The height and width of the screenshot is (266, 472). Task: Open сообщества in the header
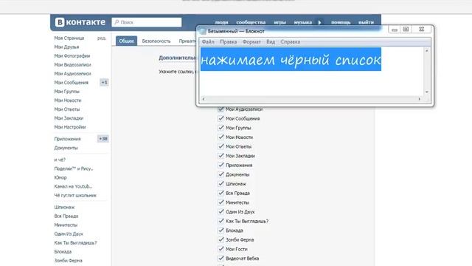click(x=251, y=22)
